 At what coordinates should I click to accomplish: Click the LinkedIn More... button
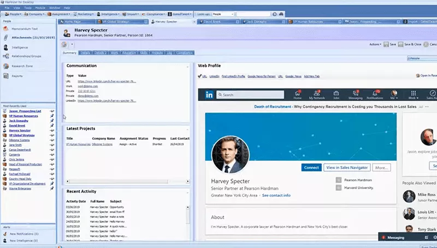coord(381,168)
